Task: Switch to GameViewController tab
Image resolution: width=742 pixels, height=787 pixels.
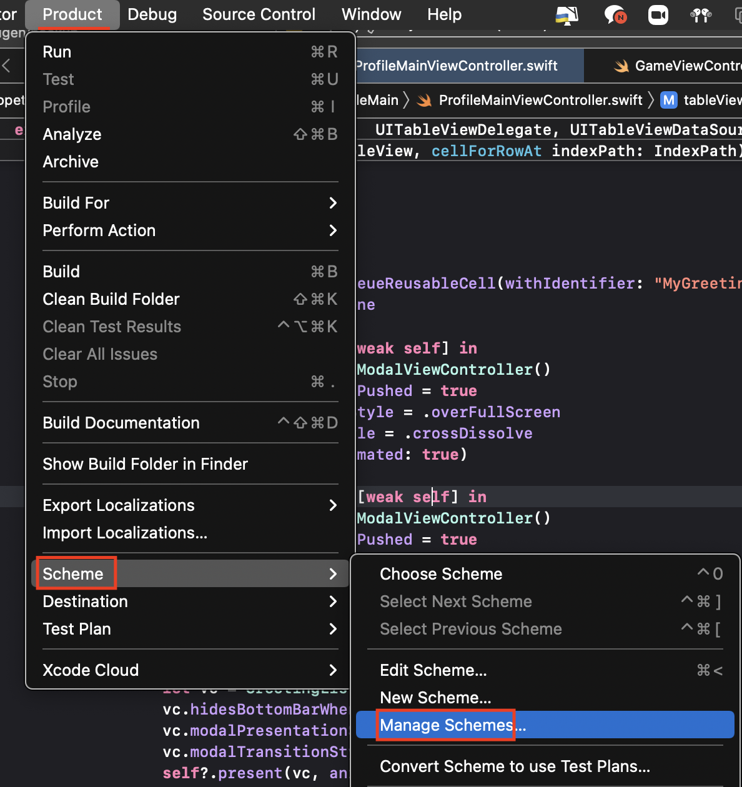Action: pos(664,66)
